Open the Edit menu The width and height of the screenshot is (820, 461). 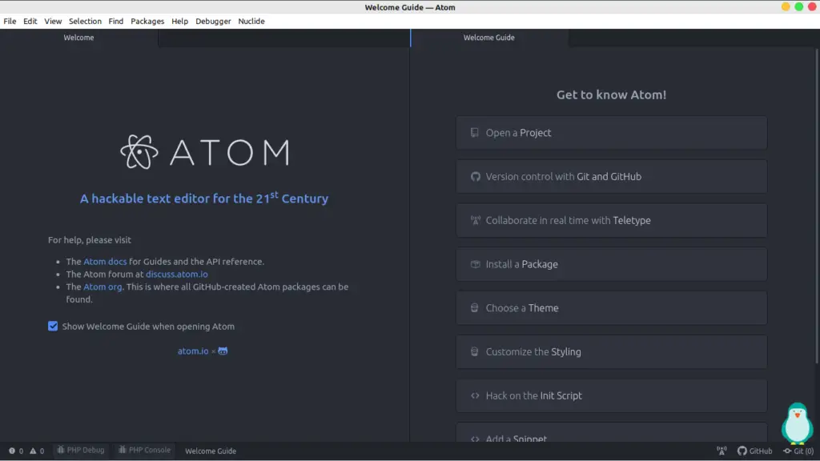(x=30, y=22)
